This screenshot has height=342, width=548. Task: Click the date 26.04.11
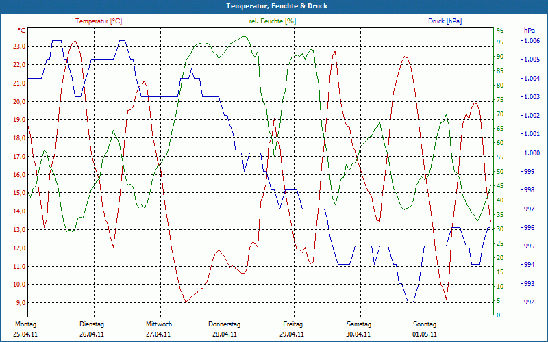coord(92,334)
